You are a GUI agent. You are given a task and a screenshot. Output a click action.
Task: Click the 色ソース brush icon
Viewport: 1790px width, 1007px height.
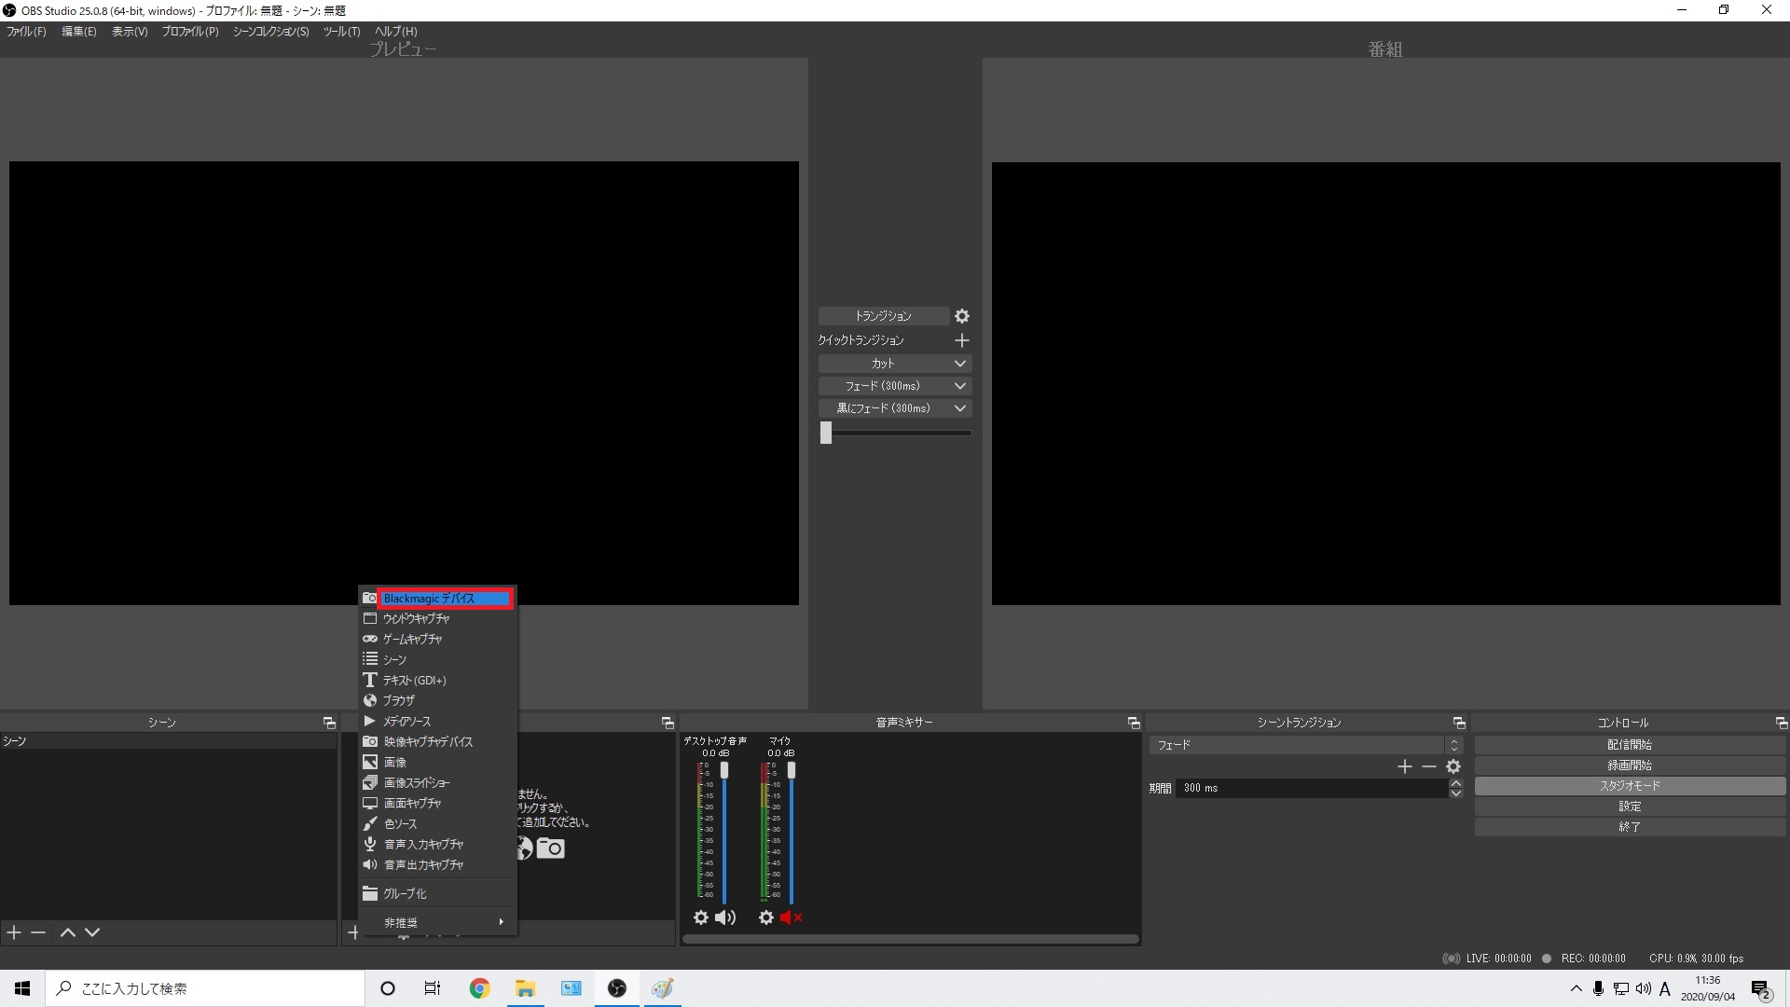pos(370,823)
